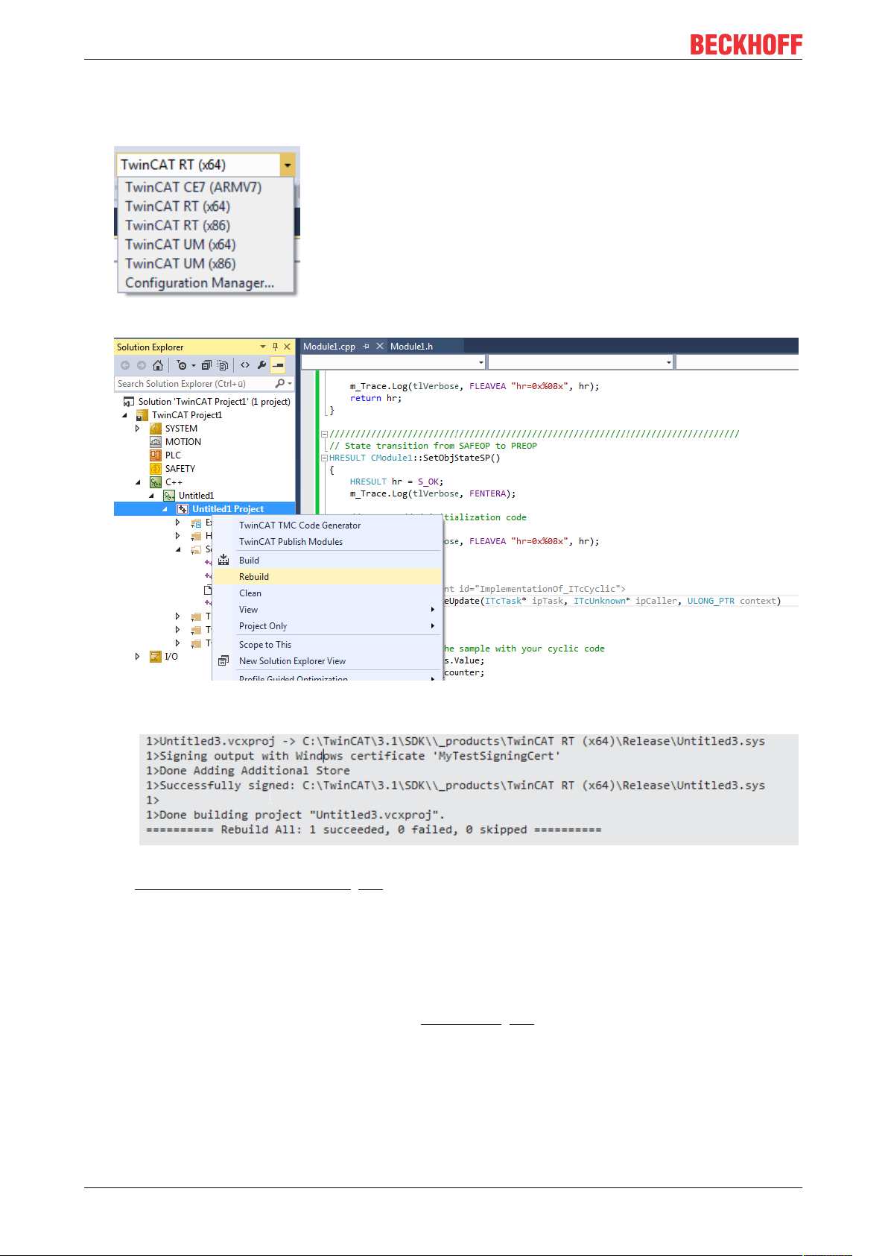This screenshot has height=1256, width=888.
Task: Open the TwinCAT RT (x64) platform dropdown arrow
Action: [x=288, y=165]
